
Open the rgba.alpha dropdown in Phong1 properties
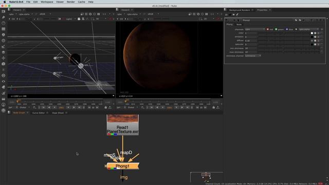point(309,29)
